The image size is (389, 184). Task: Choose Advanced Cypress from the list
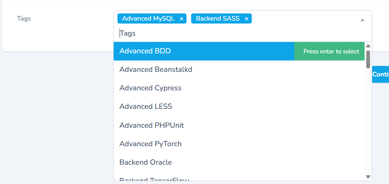pos(150,88)
